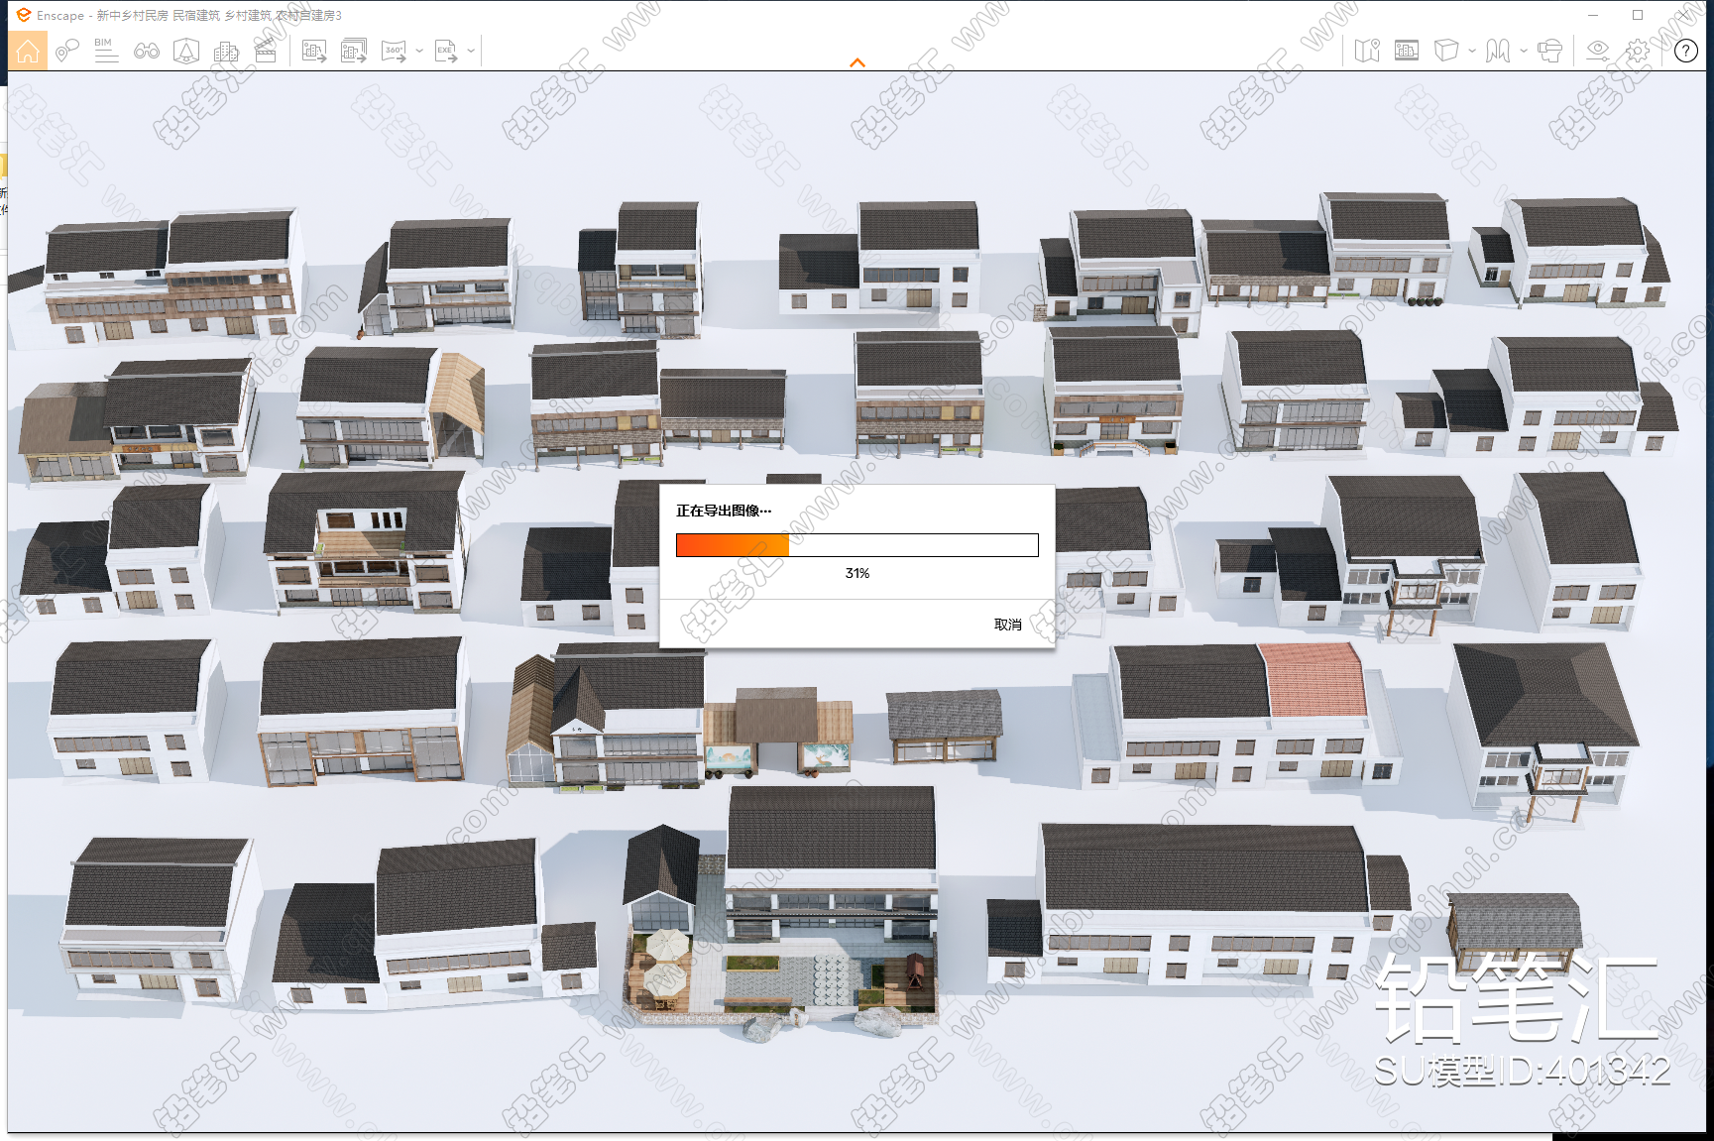Open the BIM information panel
The width and height of the screenshot is (1714, 1141).
click(x=106, y=51)
